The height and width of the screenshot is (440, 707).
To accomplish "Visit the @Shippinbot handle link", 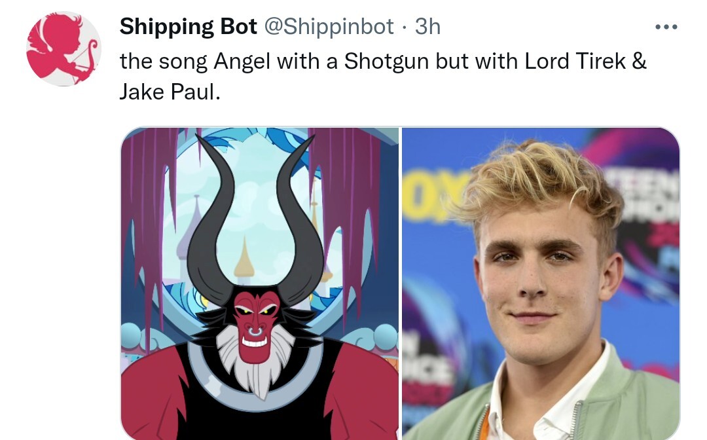I will [329, 27].
